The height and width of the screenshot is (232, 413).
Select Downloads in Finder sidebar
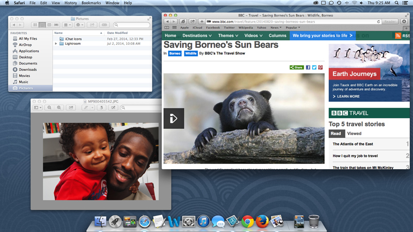(x=28, y=70)
